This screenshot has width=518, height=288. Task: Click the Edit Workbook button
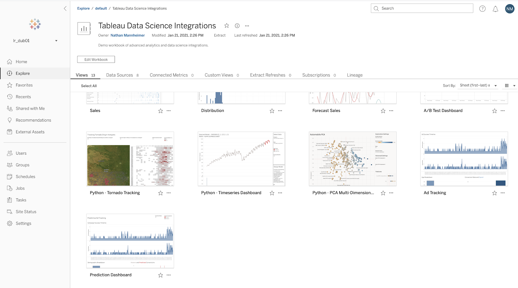(x=96, y=60)
